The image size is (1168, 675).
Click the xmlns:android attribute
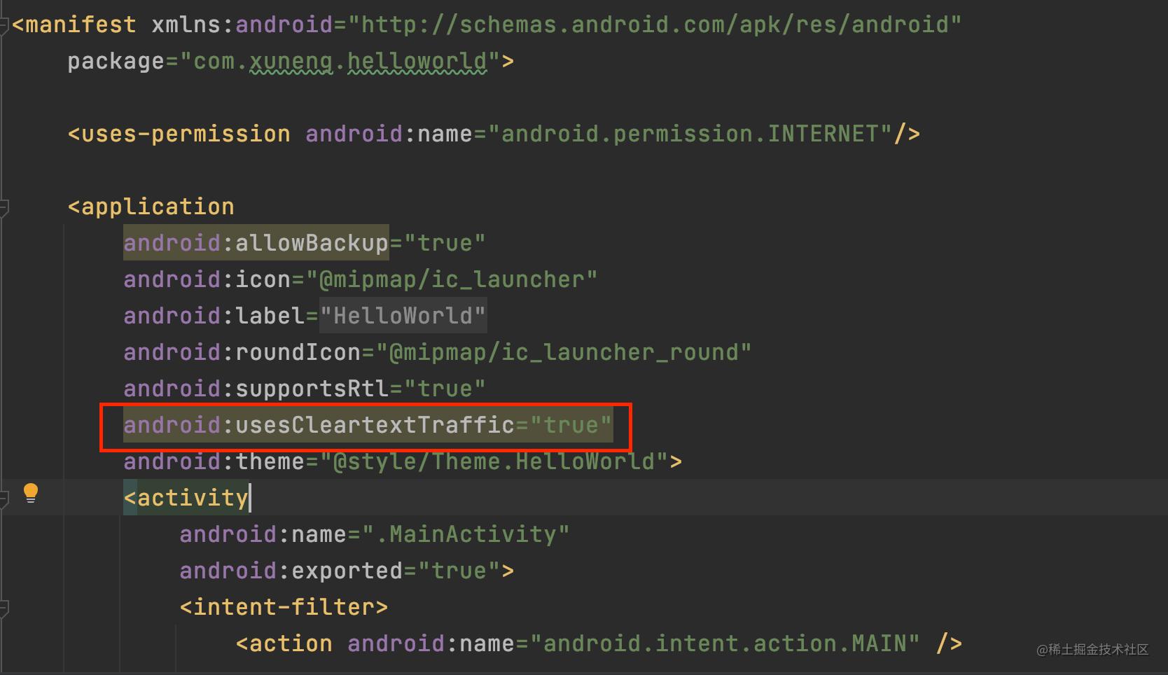[242, 25]
